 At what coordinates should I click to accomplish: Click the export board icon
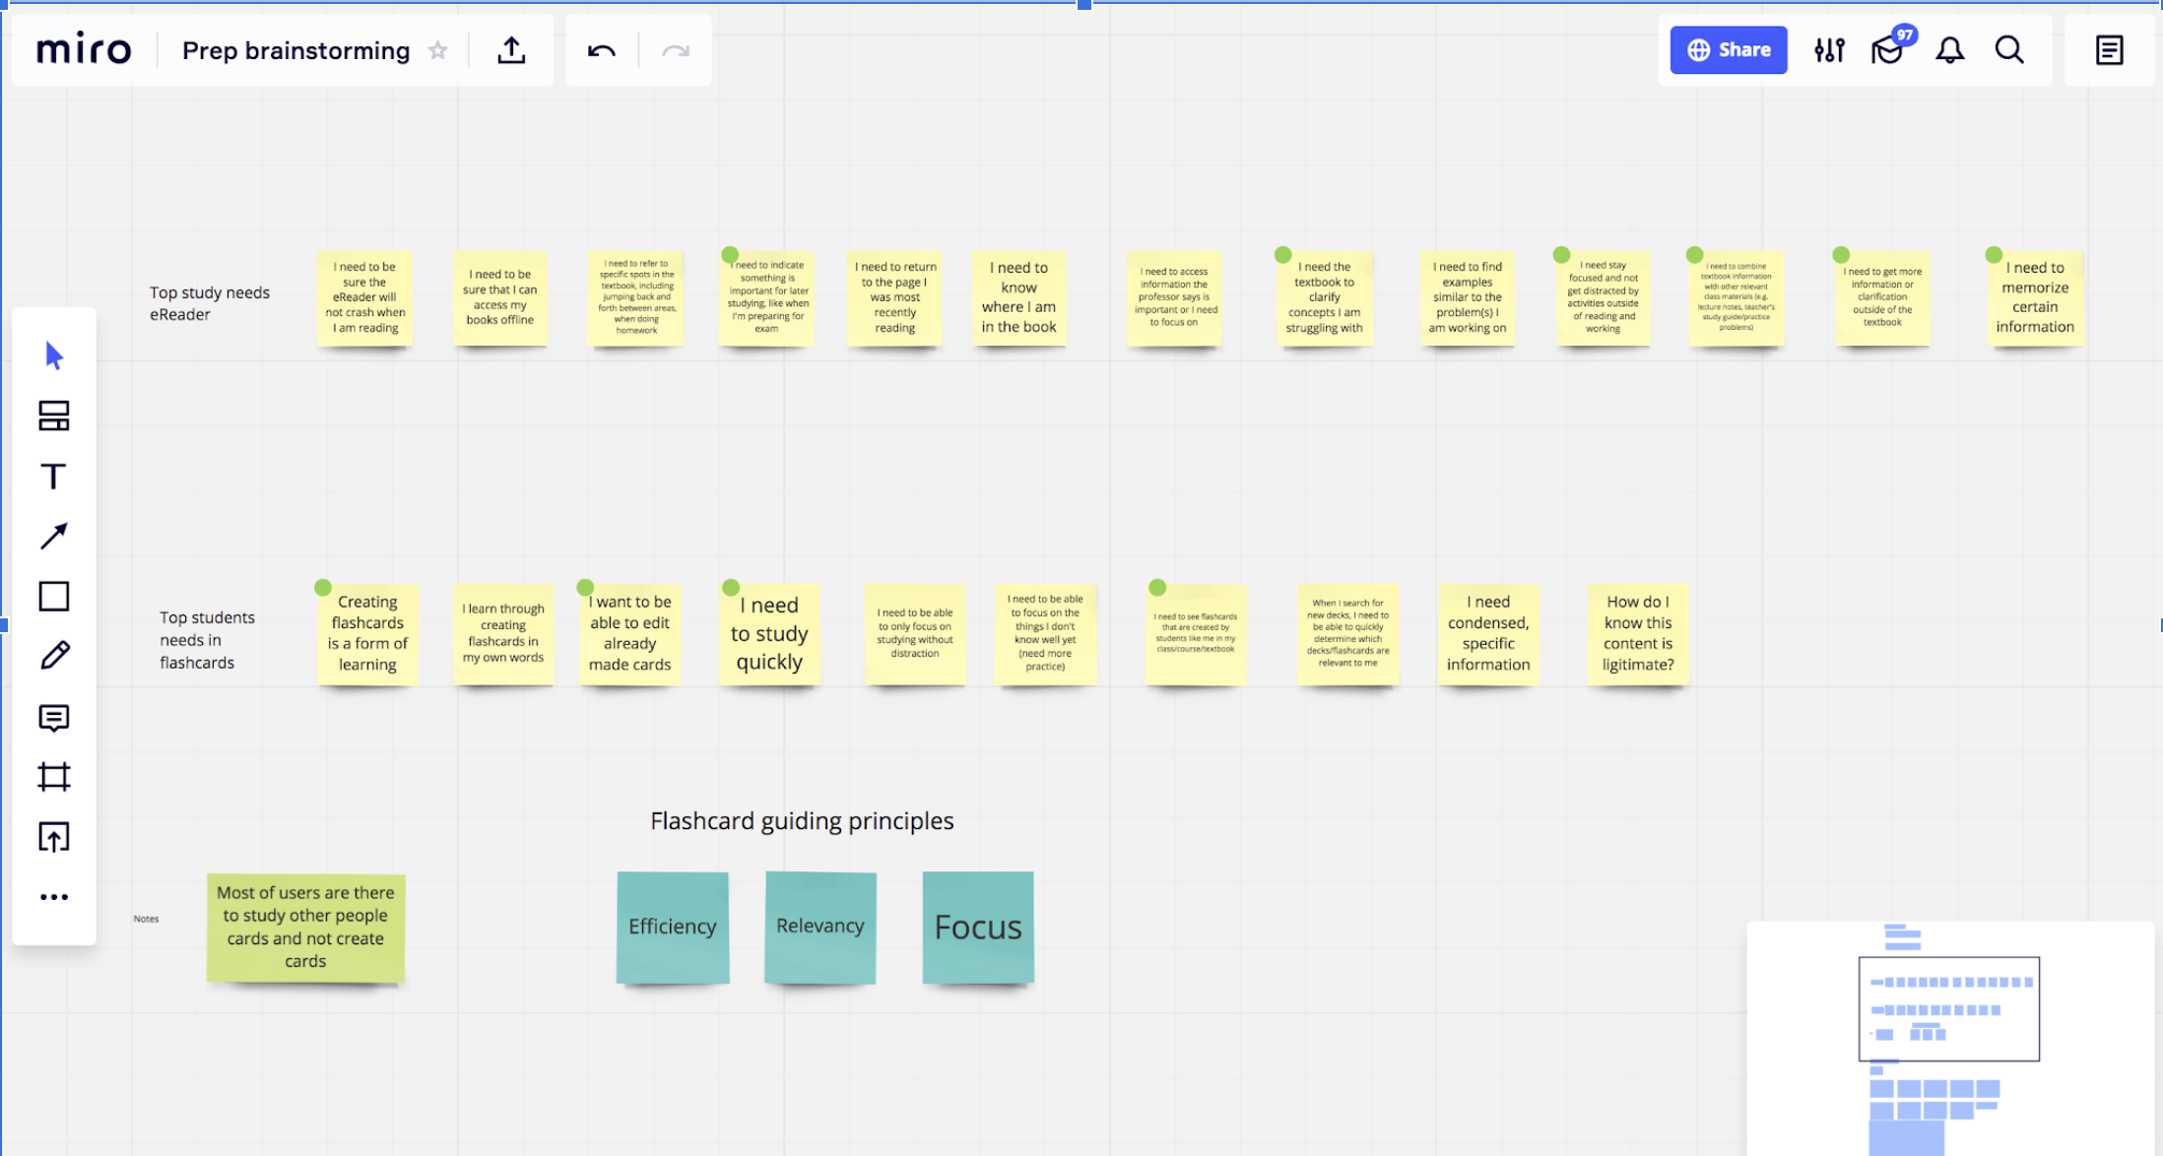[x=511, y=50]
